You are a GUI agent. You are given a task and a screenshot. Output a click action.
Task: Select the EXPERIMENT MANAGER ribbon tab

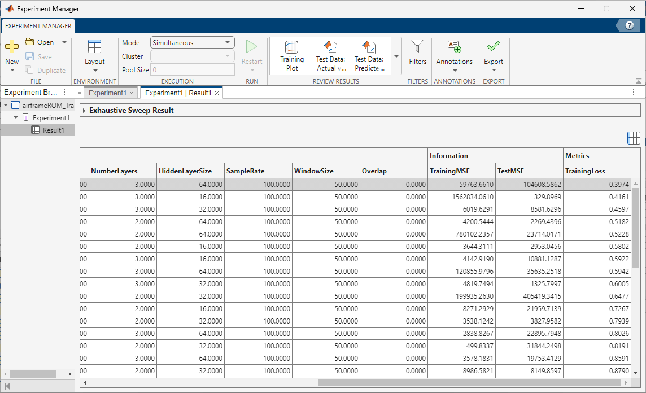point(37,26)
